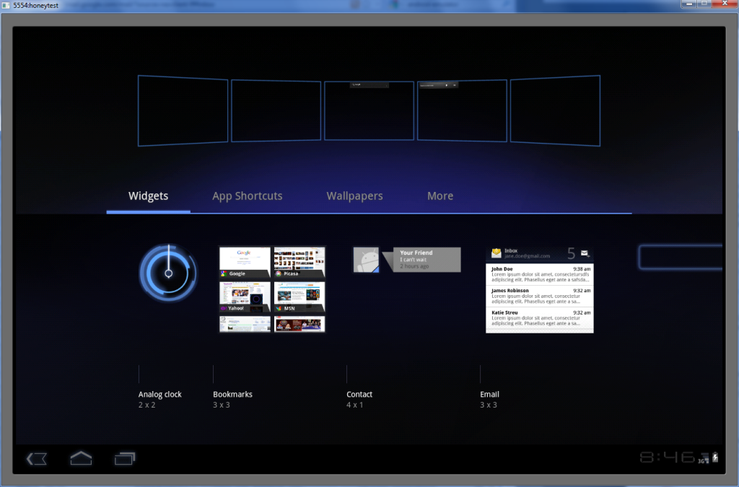Image resolution: width=739 pixels, height=487 pixels.
Task: Select the More tab
Action: (x=440, y=196)
